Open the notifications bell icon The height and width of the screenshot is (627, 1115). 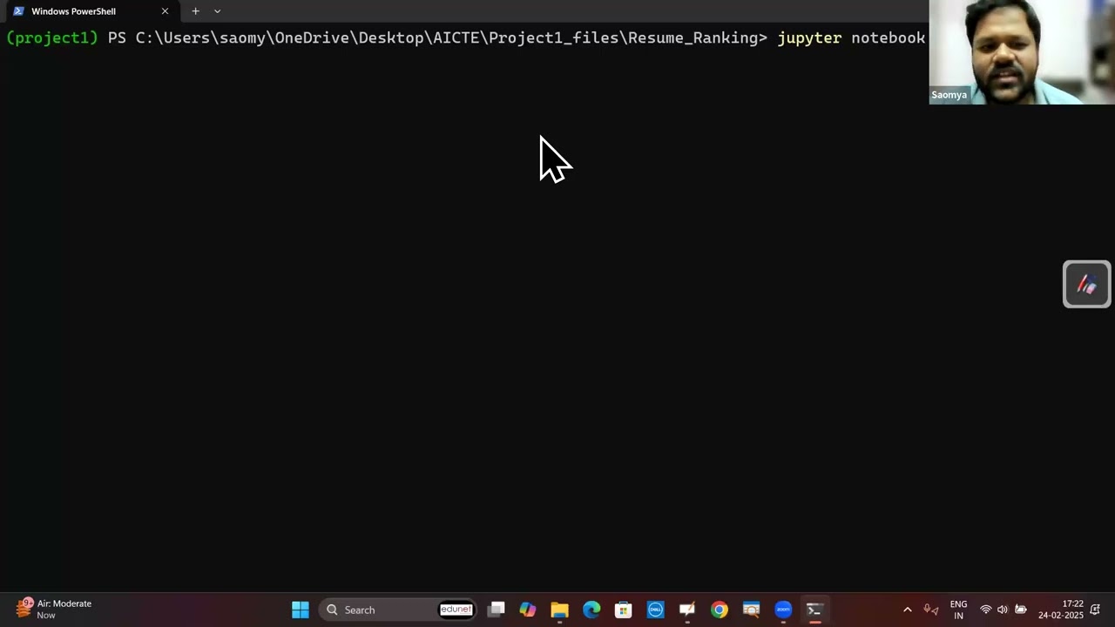click(x=1095, y=610)
